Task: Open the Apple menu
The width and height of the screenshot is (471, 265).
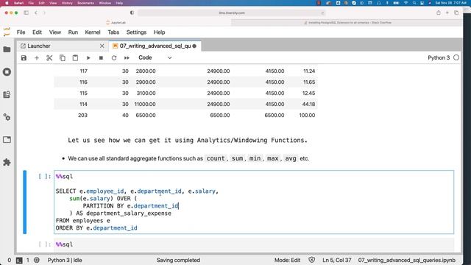Action: click(7, 3)
